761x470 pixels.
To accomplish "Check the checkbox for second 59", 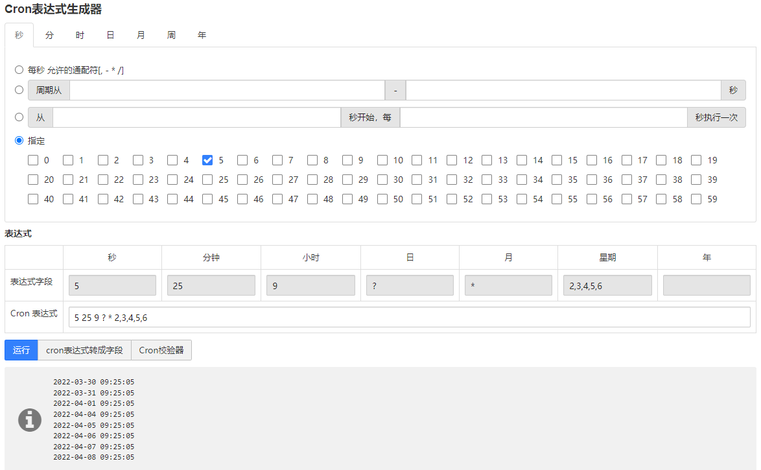I will pyautogui.click(x=696, y=199).
